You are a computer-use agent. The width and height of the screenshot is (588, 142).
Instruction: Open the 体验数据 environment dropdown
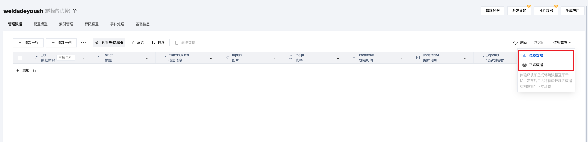click(562, 43)
